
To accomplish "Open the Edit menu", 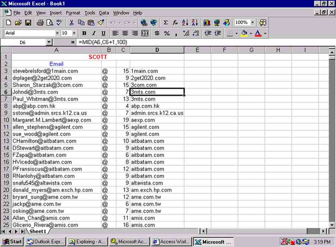I will point(28,13).
